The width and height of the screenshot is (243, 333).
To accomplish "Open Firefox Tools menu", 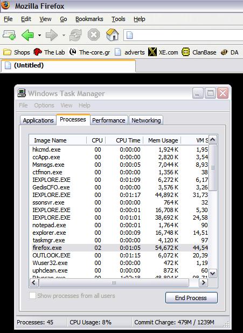I will coord(119,19).
